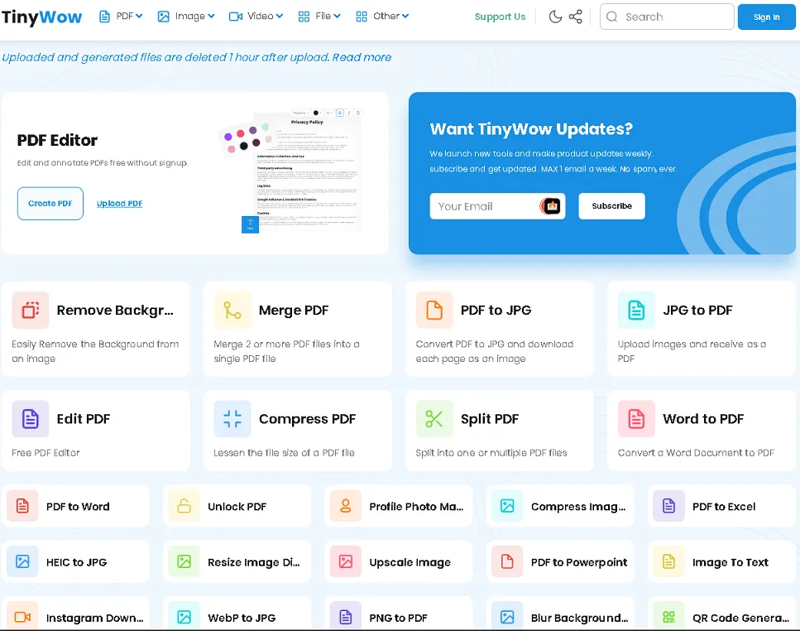
Task: Select the Compress PDF icon
Action: pos(232,419)
